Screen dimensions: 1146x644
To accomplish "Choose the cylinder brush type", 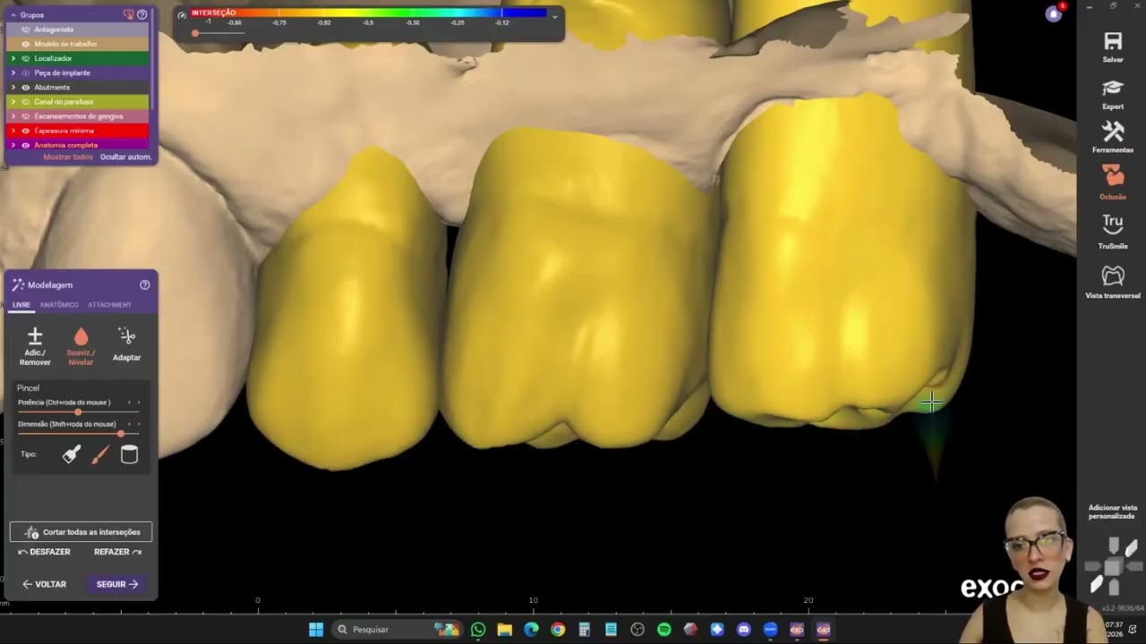I will pyautogui.click(x=129, y=454).
